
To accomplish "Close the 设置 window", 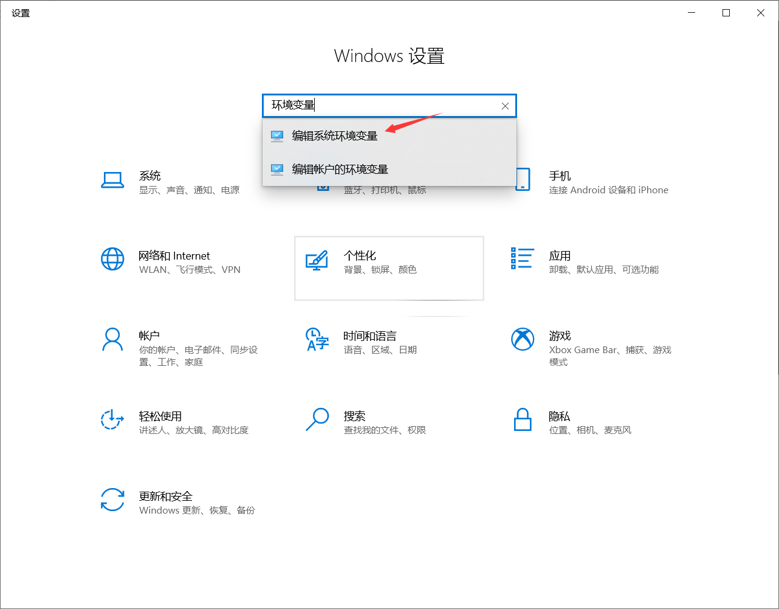I will click(761, 13).
